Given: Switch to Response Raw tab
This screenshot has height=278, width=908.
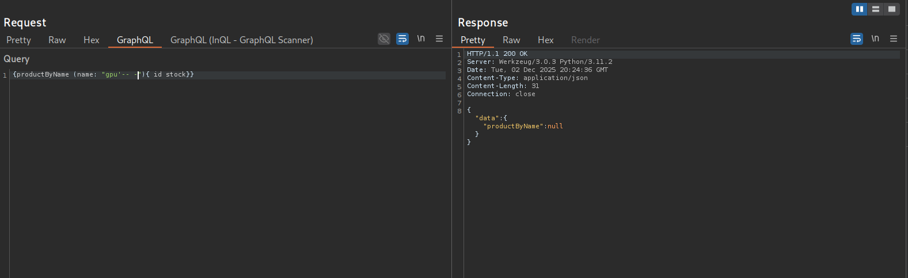Looking at the screenshot, I should [511, 40].
